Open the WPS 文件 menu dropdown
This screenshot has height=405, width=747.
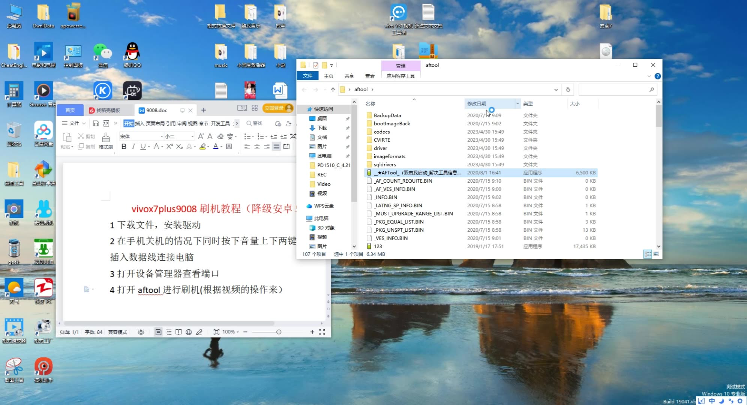click(74, 123)
